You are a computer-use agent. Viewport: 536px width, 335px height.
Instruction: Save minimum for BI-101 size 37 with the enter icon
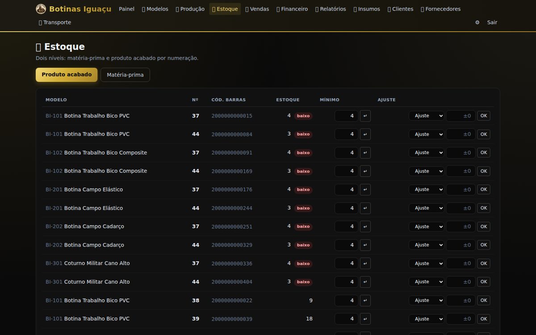pyautogui.click(x=365, y=116)
